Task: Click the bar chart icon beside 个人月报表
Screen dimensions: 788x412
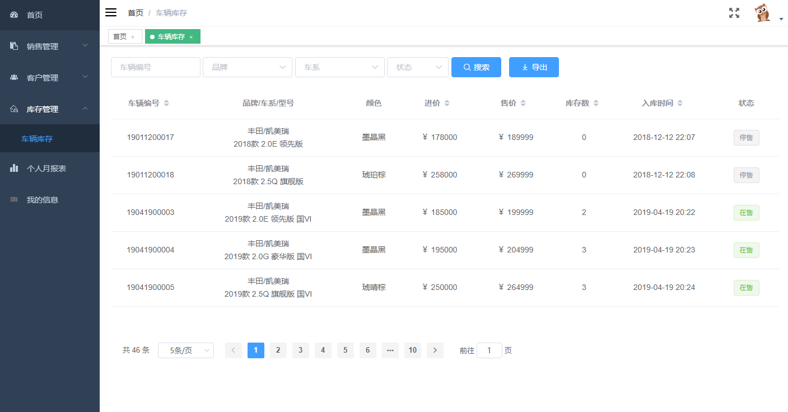Action: pyautogui.click(x=13, y=168)
